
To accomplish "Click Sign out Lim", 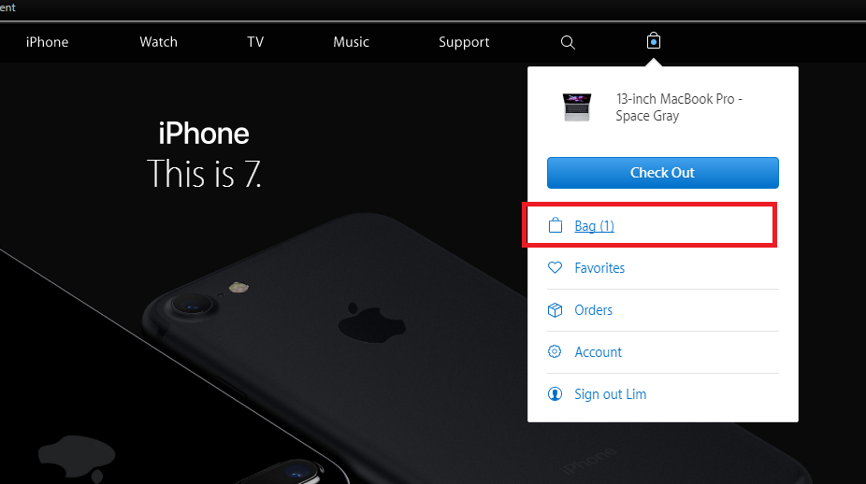I will [611, 394].
